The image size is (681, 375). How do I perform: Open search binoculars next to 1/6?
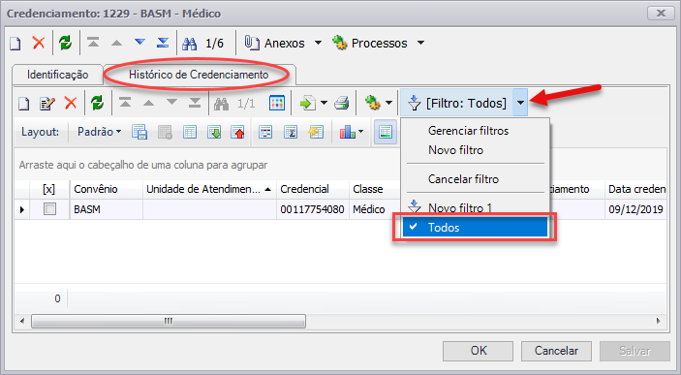point(189,43)
